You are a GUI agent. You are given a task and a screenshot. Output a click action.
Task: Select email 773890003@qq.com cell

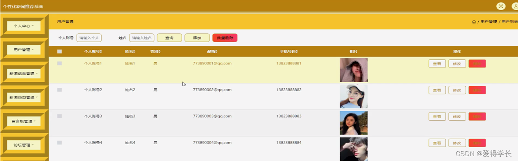tap(212, 116)
